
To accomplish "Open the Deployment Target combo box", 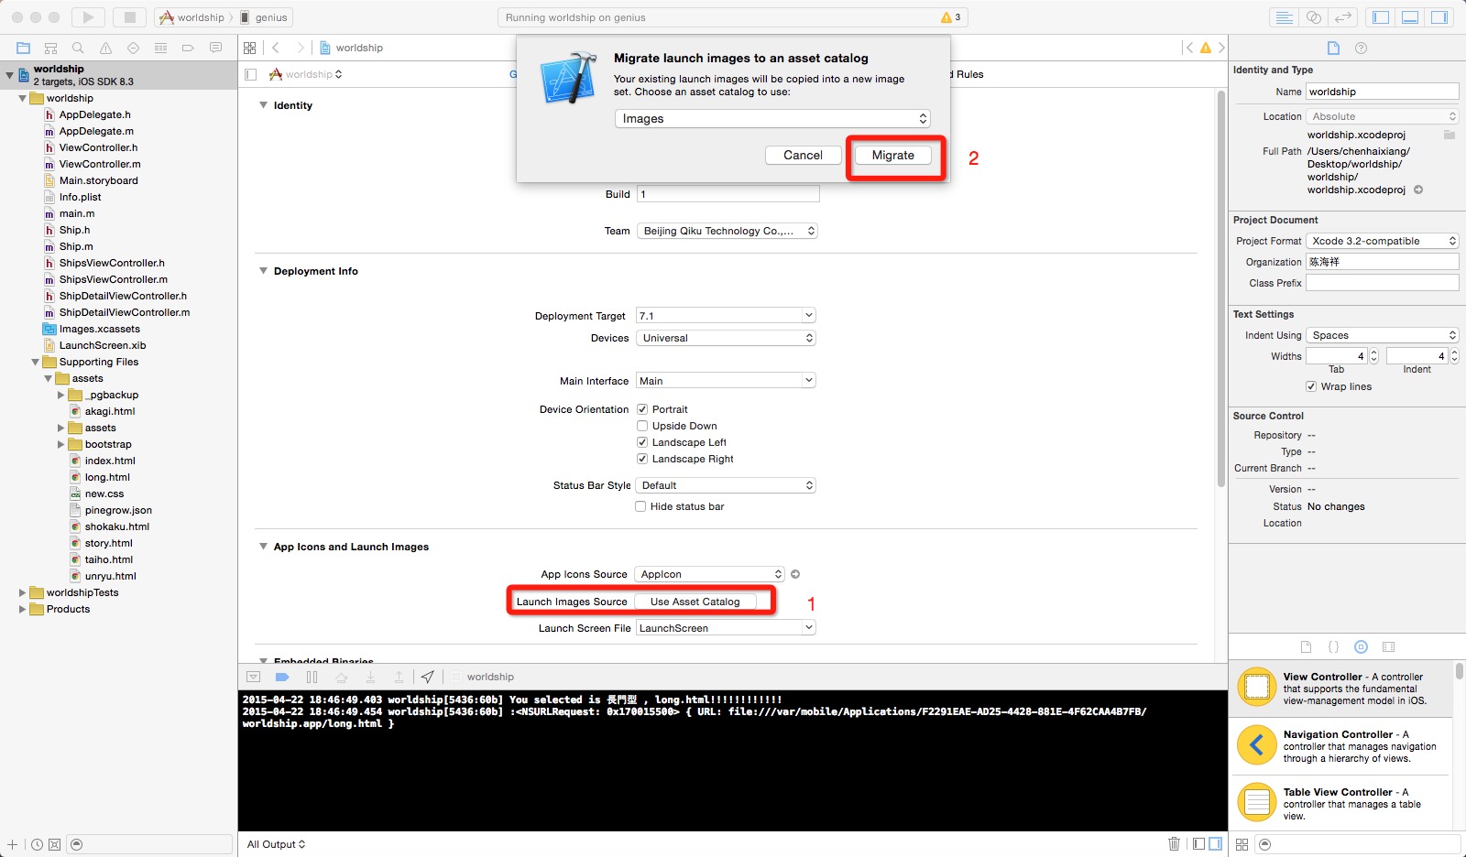I will (726, 315).
